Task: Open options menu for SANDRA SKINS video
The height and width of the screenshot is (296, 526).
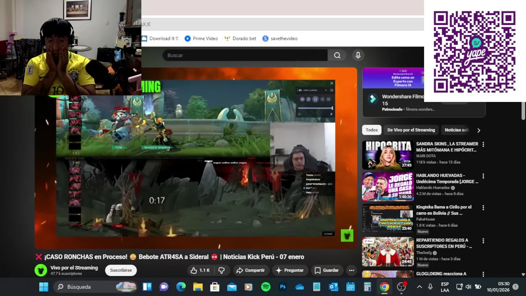Action: tap(483, 144)
